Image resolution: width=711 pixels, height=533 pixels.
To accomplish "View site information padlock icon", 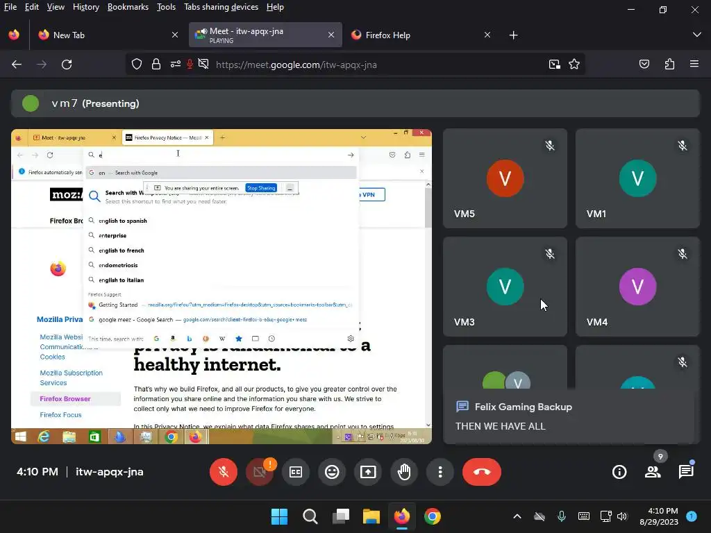I will 156,65.
